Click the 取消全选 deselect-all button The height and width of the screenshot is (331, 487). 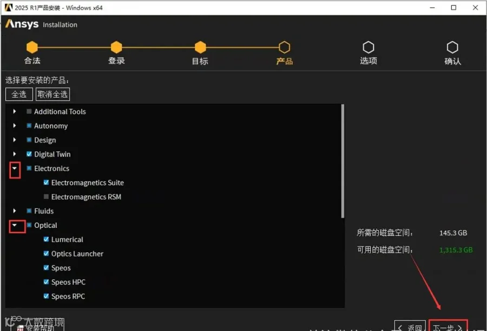(x=52, y=94)
